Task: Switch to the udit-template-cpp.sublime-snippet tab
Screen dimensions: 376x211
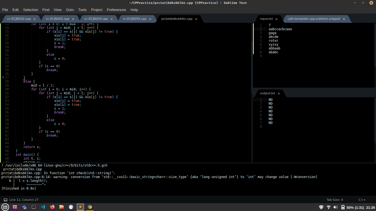Action: click(314, 19)
